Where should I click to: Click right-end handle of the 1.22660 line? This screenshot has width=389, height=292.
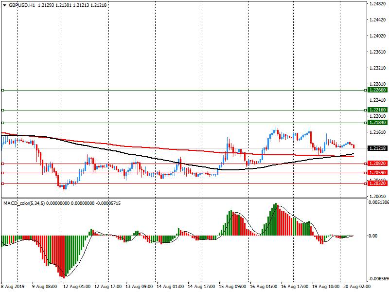point(366,91)
